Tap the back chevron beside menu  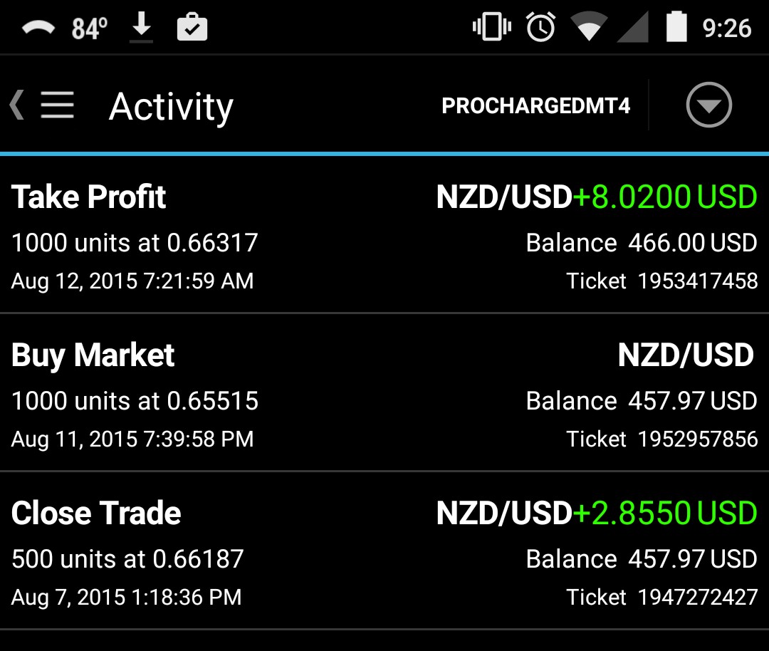click(17, 105)
